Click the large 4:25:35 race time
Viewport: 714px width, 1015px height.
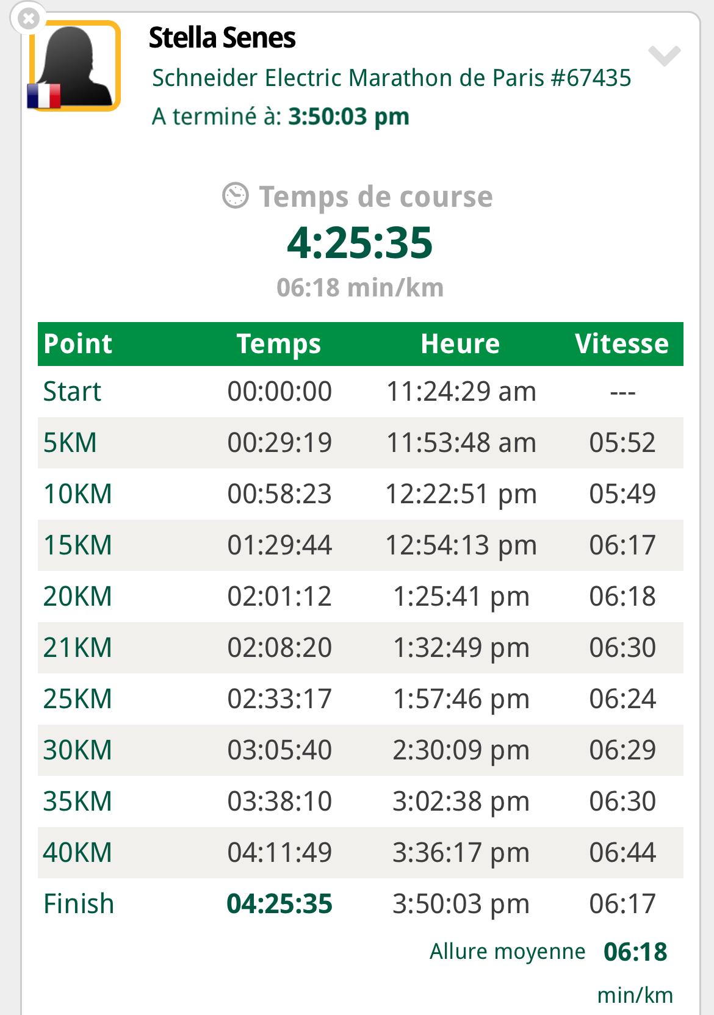[x=360, y=243]
